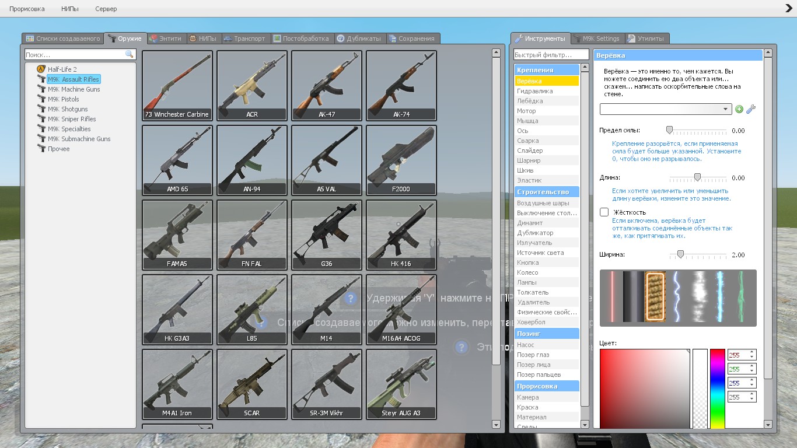Increase the red color value stepper
Screen dimensions: 797x448
751,352
